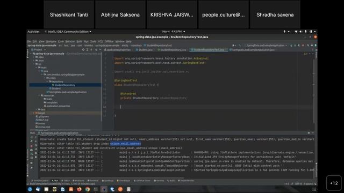Open the system status menu arrow
The image size is (344, 193).
[x=314, y=32]
